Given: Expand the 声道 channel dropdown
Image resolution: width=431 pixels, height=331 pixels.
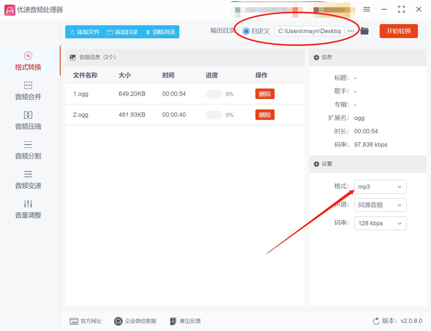Looking at the screenshot, I should [380, 205].
